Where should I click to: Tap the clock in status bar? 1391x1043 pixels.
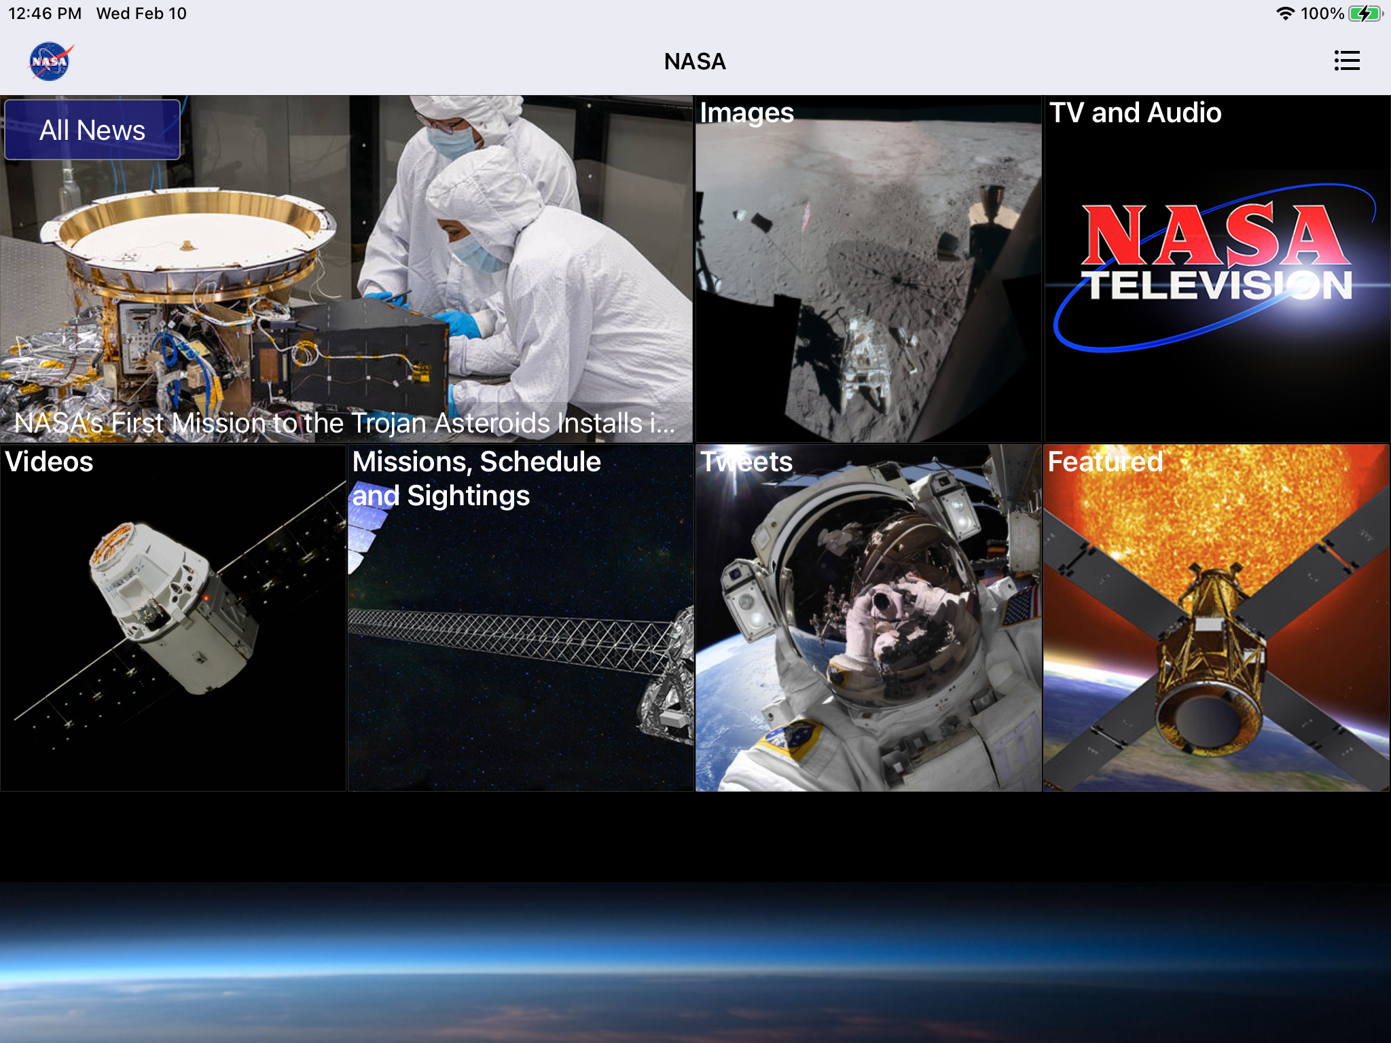45,14
